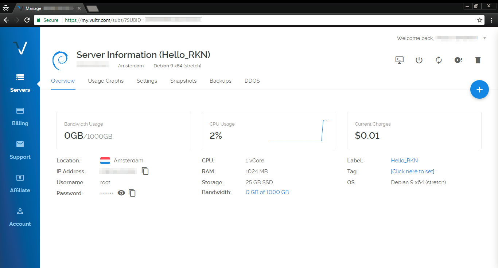The width and height of the screenshot is (498, 268).
Task: Go to Billing in the sidebar
Action: click(20, 117)
